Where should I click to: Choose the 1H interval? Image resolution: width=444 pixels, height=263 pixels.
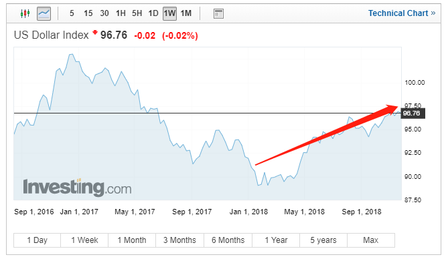click(x=121, y=13)
